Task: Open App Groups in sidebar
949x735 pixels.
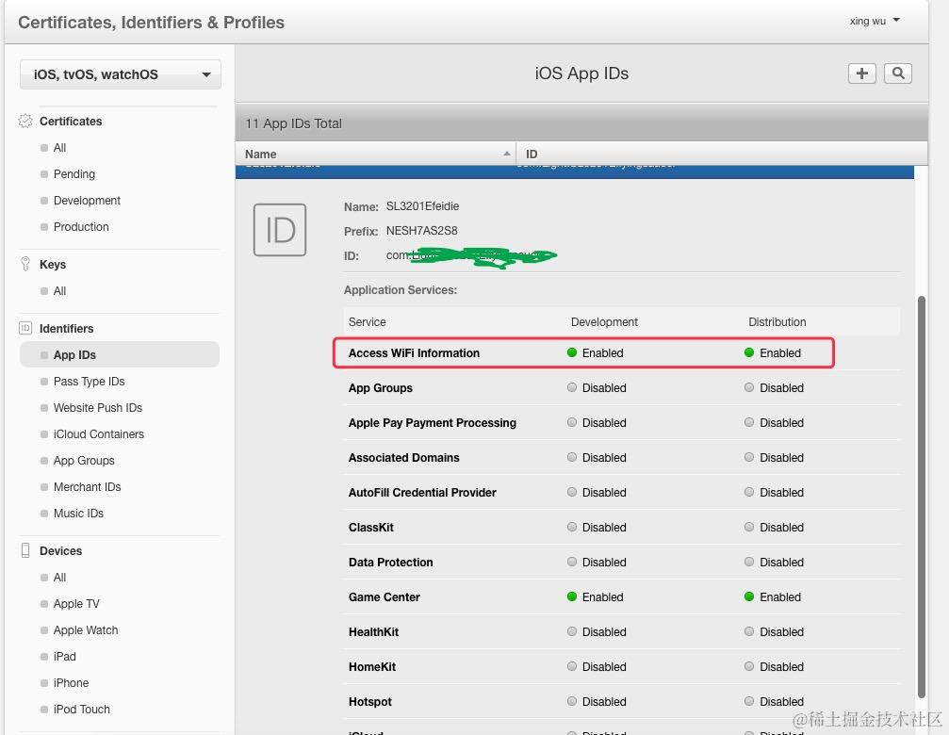Action: (x=84, y=461)
